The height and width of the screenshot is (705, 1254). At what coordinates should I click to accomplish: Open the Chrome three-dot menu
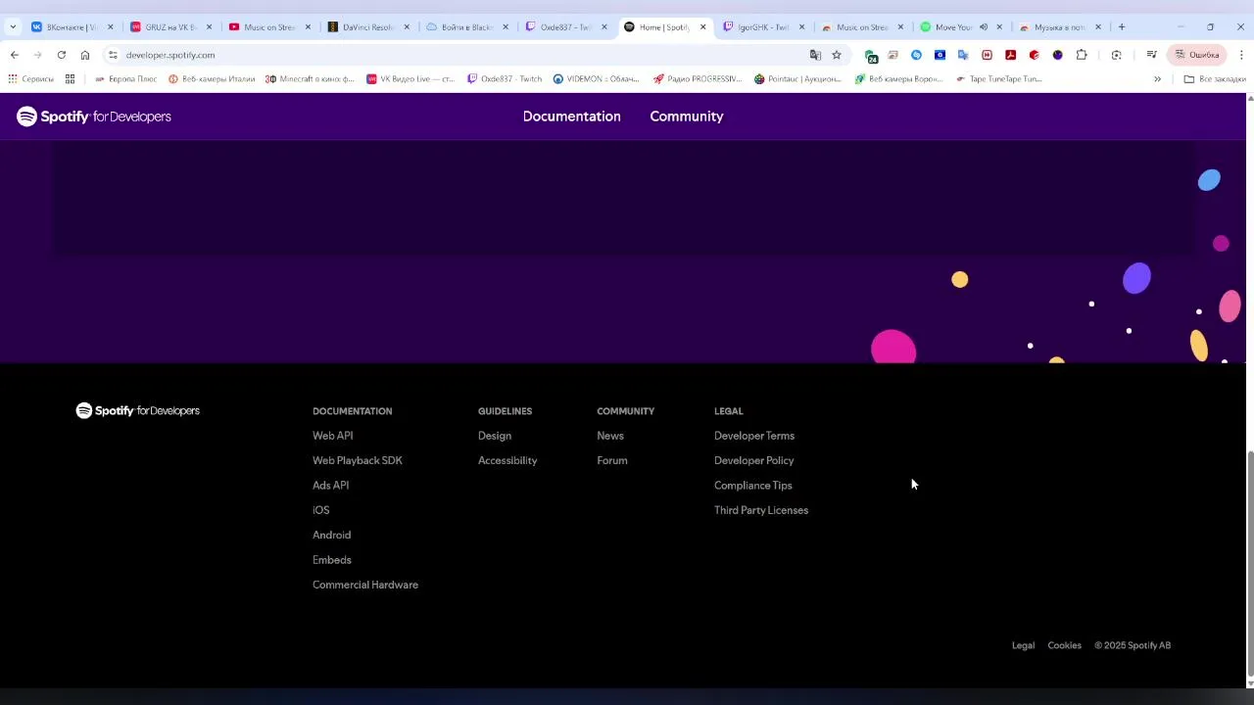tap(1241, 55)
